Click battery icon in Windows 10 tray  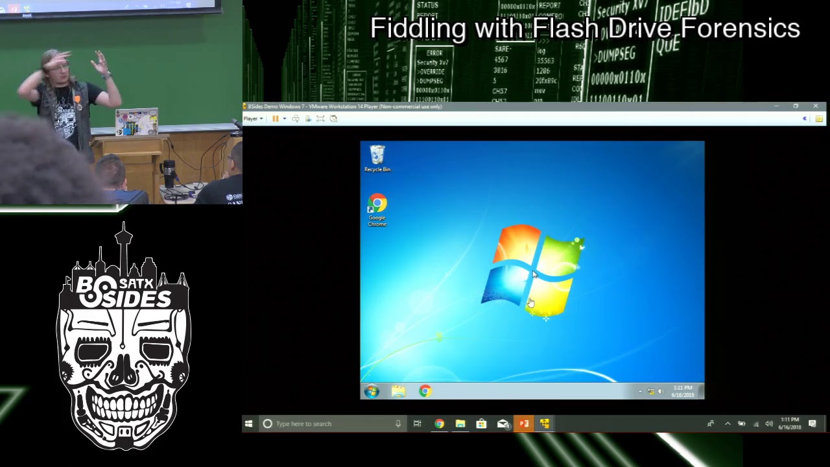(742, 424)
